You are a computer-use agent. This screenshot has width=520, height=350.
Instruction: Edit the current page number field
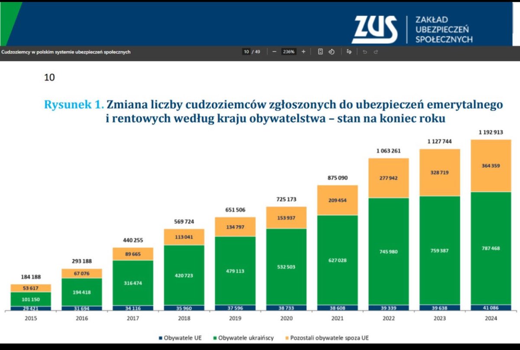(x=246, y=52)
